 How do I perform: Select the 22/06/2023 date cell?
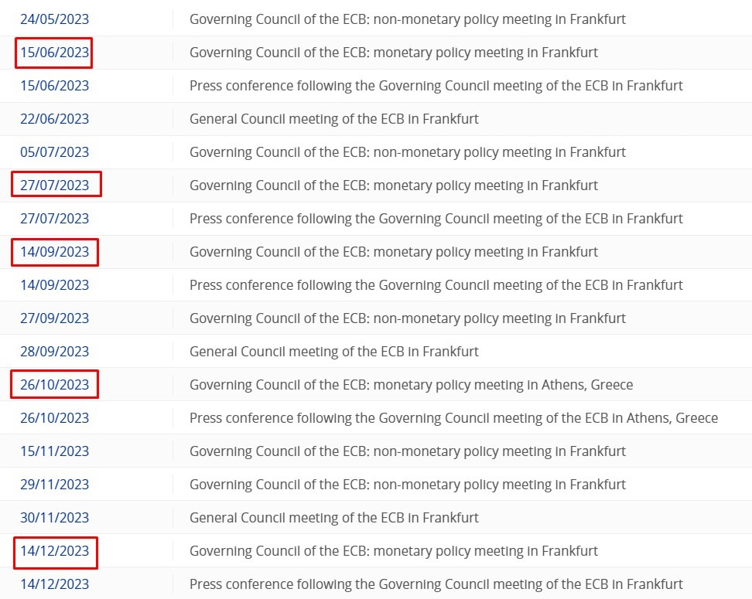54,119
